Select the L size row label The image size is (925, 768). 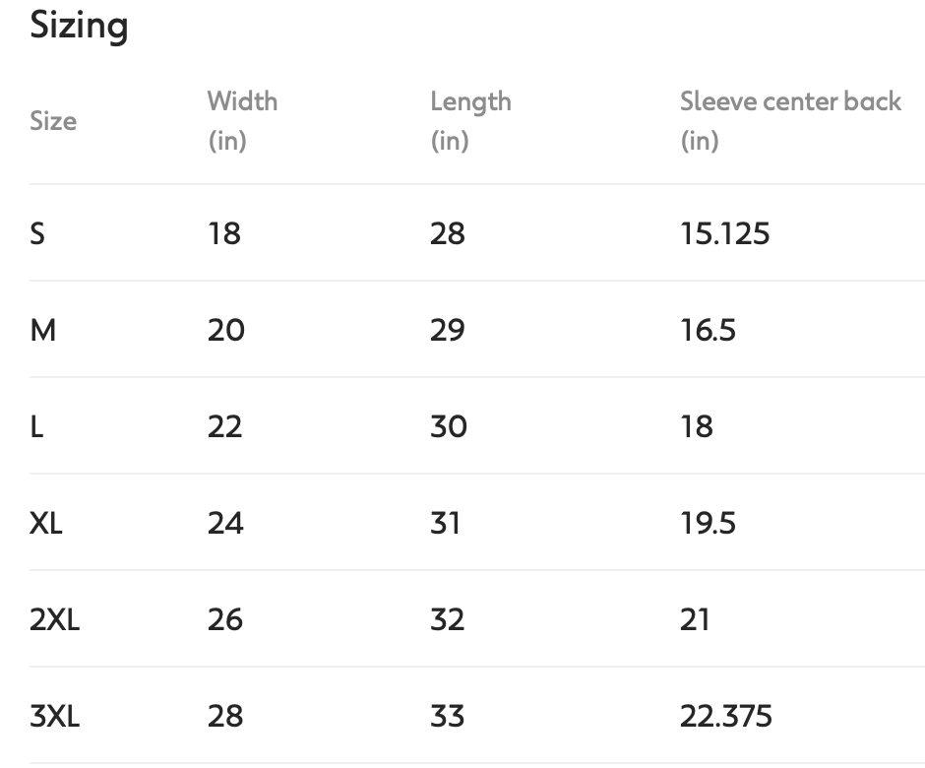[x=36, y=426]
